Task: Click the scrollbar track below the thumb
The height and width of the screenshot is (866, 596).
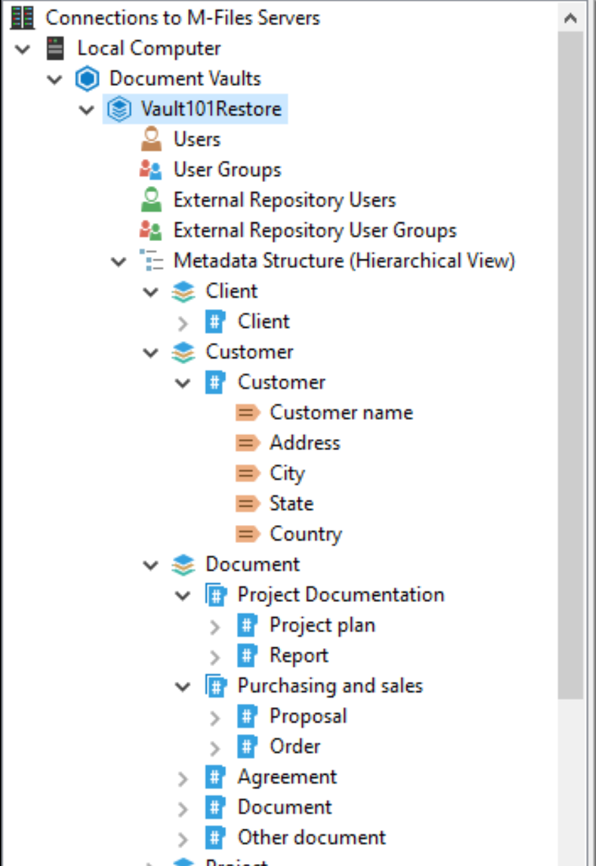Action: (570, 781)
